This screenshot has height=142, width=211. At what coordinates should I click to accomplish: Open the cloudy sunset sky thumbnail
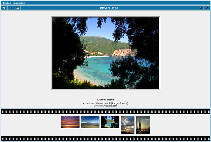(128, 125)
